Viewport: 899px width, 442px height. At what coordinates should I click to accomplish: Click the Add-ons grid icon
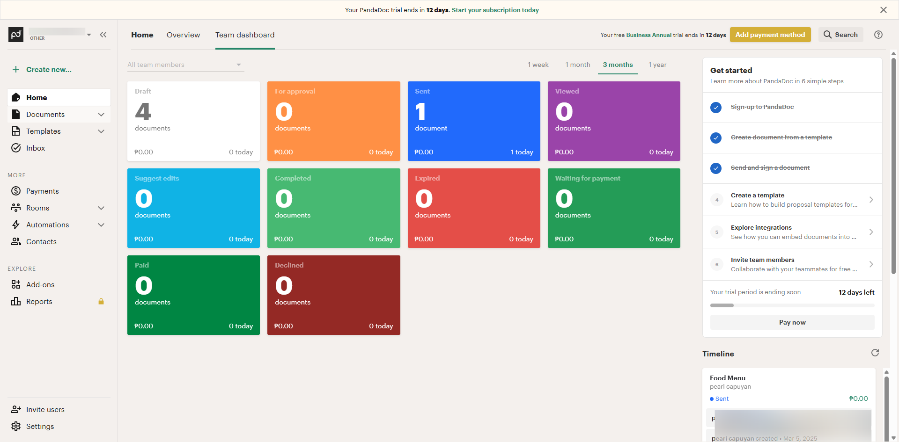(16, 284)
